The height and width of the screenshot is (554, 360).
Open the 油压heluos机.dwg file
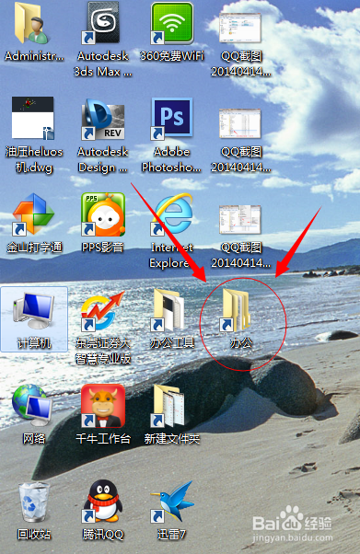click(x=32, y=118)
